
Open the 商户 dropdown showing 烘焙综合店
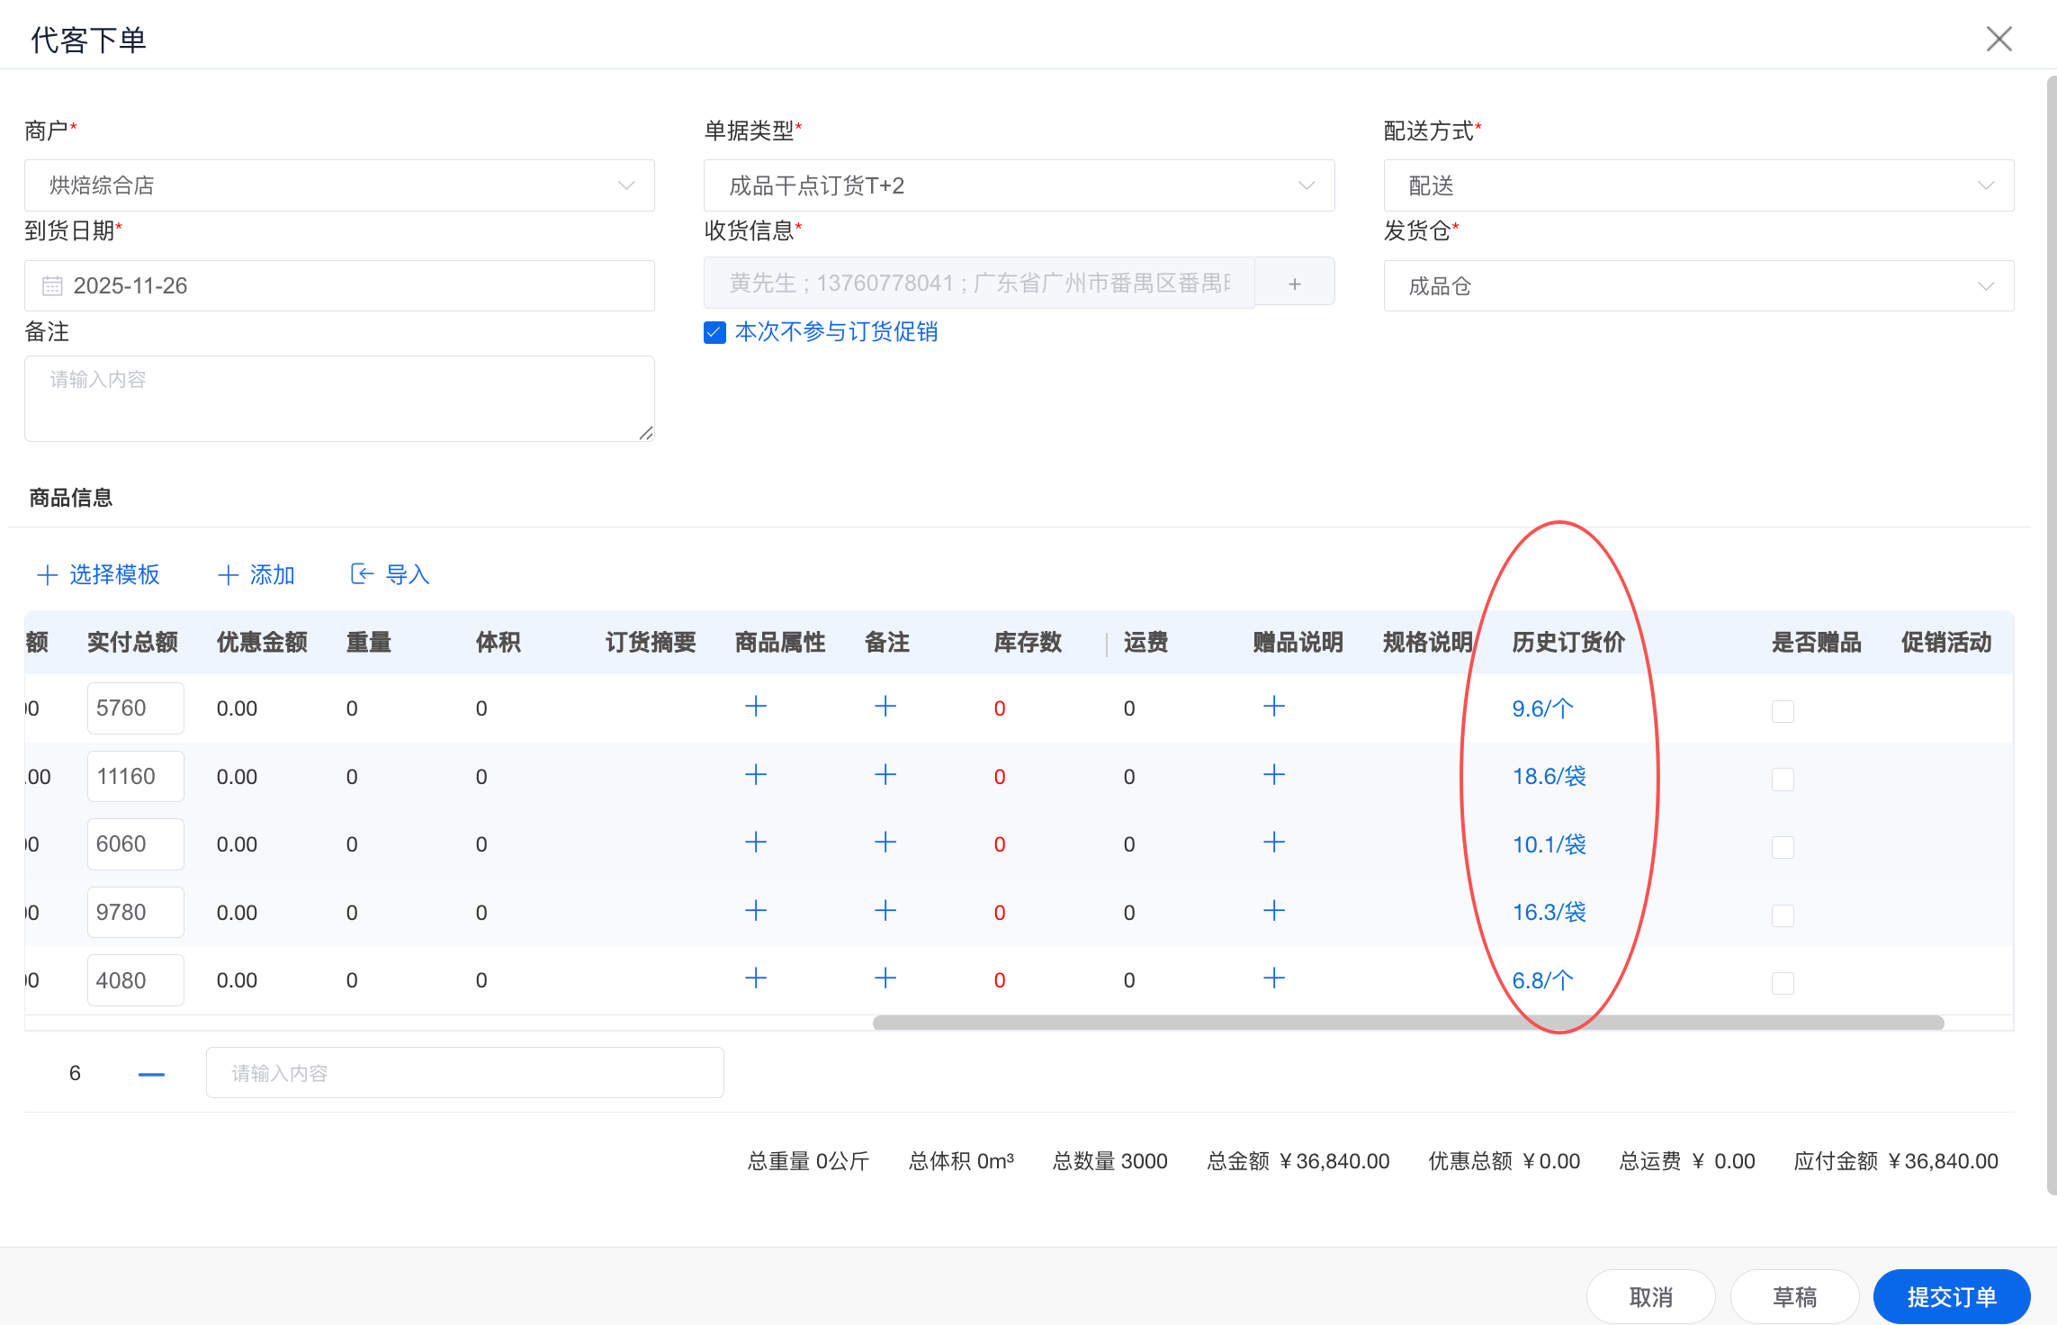pos(339,185)
